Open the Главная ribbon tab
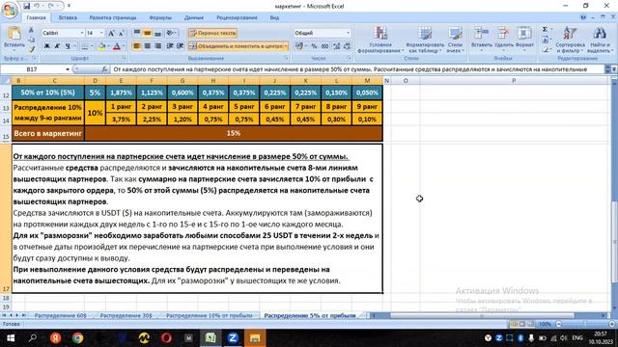618x347 pixels. tap(36, 17)
